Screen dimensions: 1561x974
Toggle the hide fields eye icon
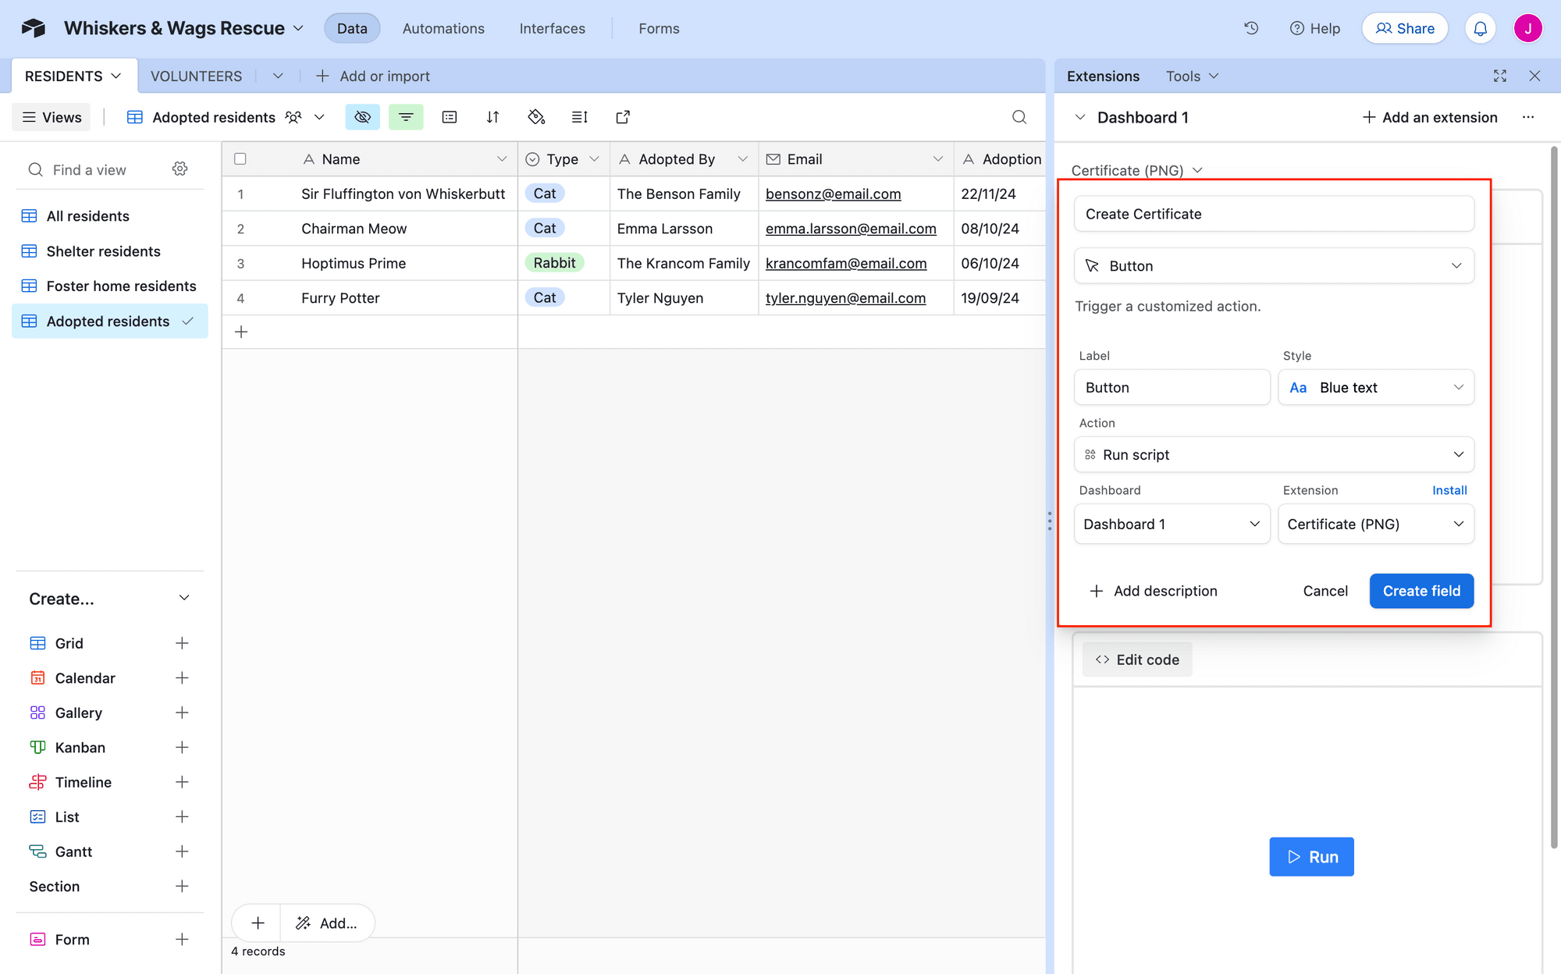(362, 116)
